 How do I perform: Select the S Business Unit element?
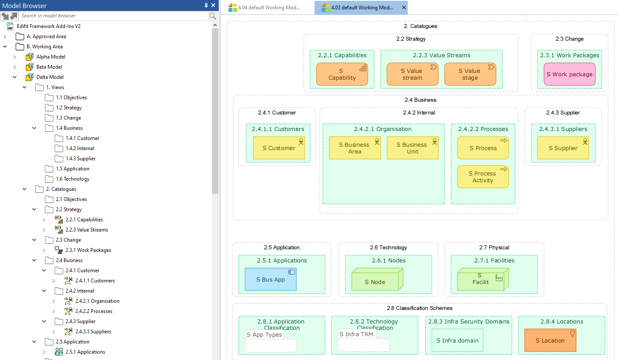pos(412,148)
